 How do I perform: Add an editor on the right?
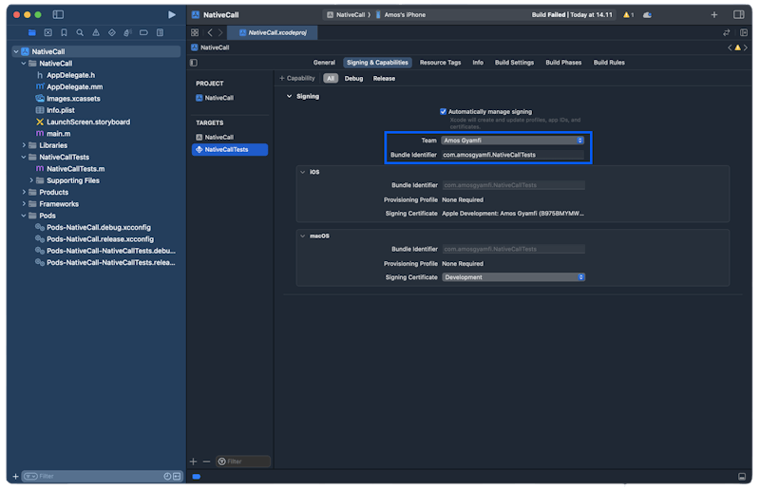click(x=744, y=32)
